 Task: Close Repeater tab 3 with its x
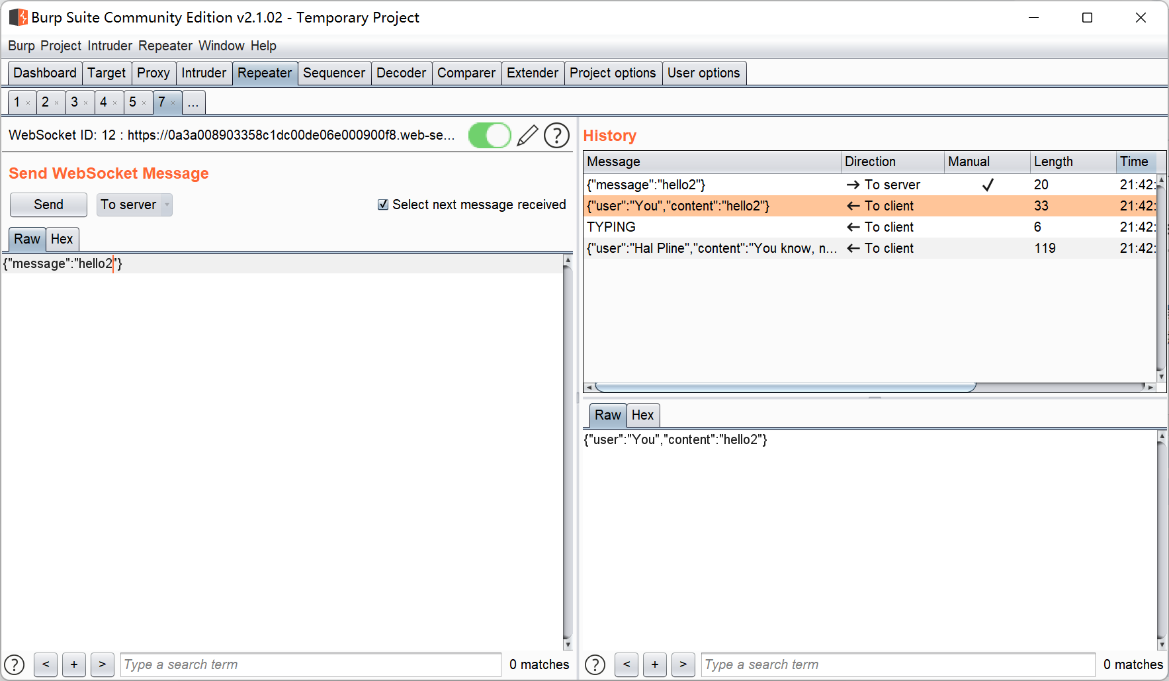[x=85, y=103]
